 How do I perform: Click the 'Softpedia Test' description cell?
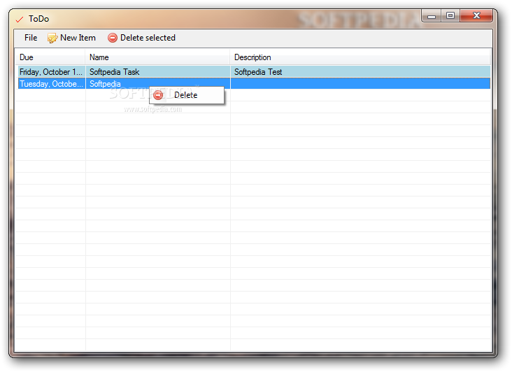coord(360,72)
